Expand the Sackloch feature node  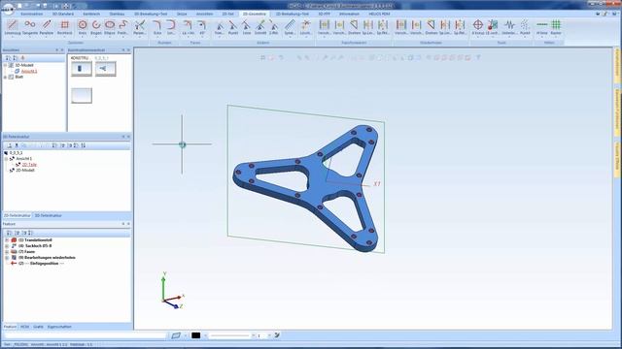tap(7, 245)
